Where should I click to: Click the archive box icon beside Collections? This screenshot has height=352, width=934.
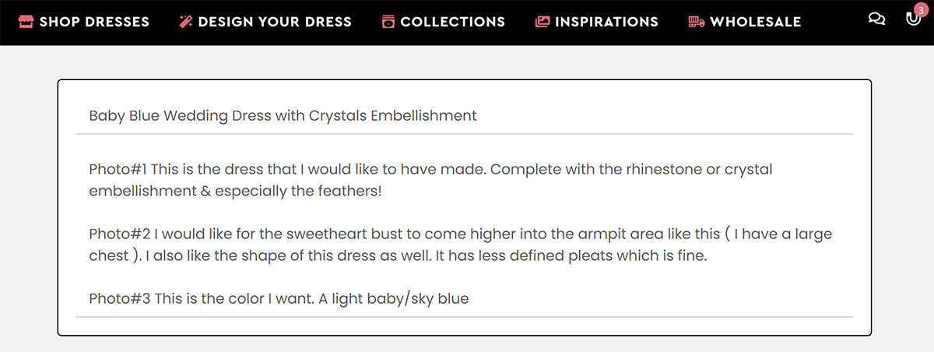point(388,22)
